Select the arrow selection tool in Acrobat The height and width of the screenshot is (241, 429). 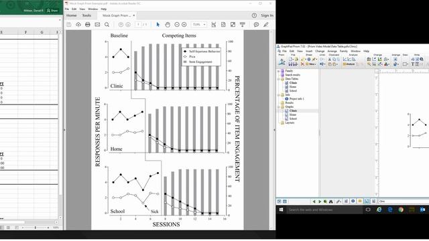point(158,25)
